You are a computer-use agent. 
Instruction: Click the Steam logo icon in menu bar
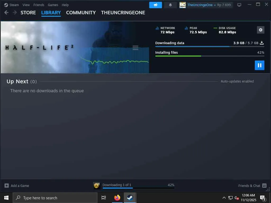click(x=6, y=5)
